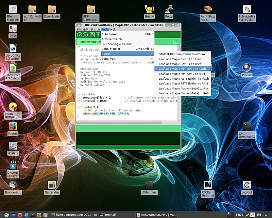Select STM32F103 bare metall minimum board
This screenshot has height=218, width=272.
point(183,54)
